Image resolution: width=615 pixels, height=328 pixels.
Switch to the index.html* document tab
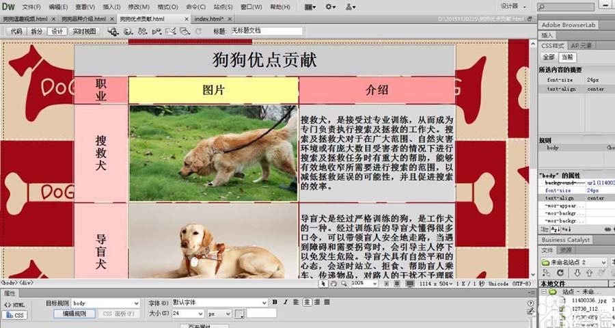[x=209, y=19]
